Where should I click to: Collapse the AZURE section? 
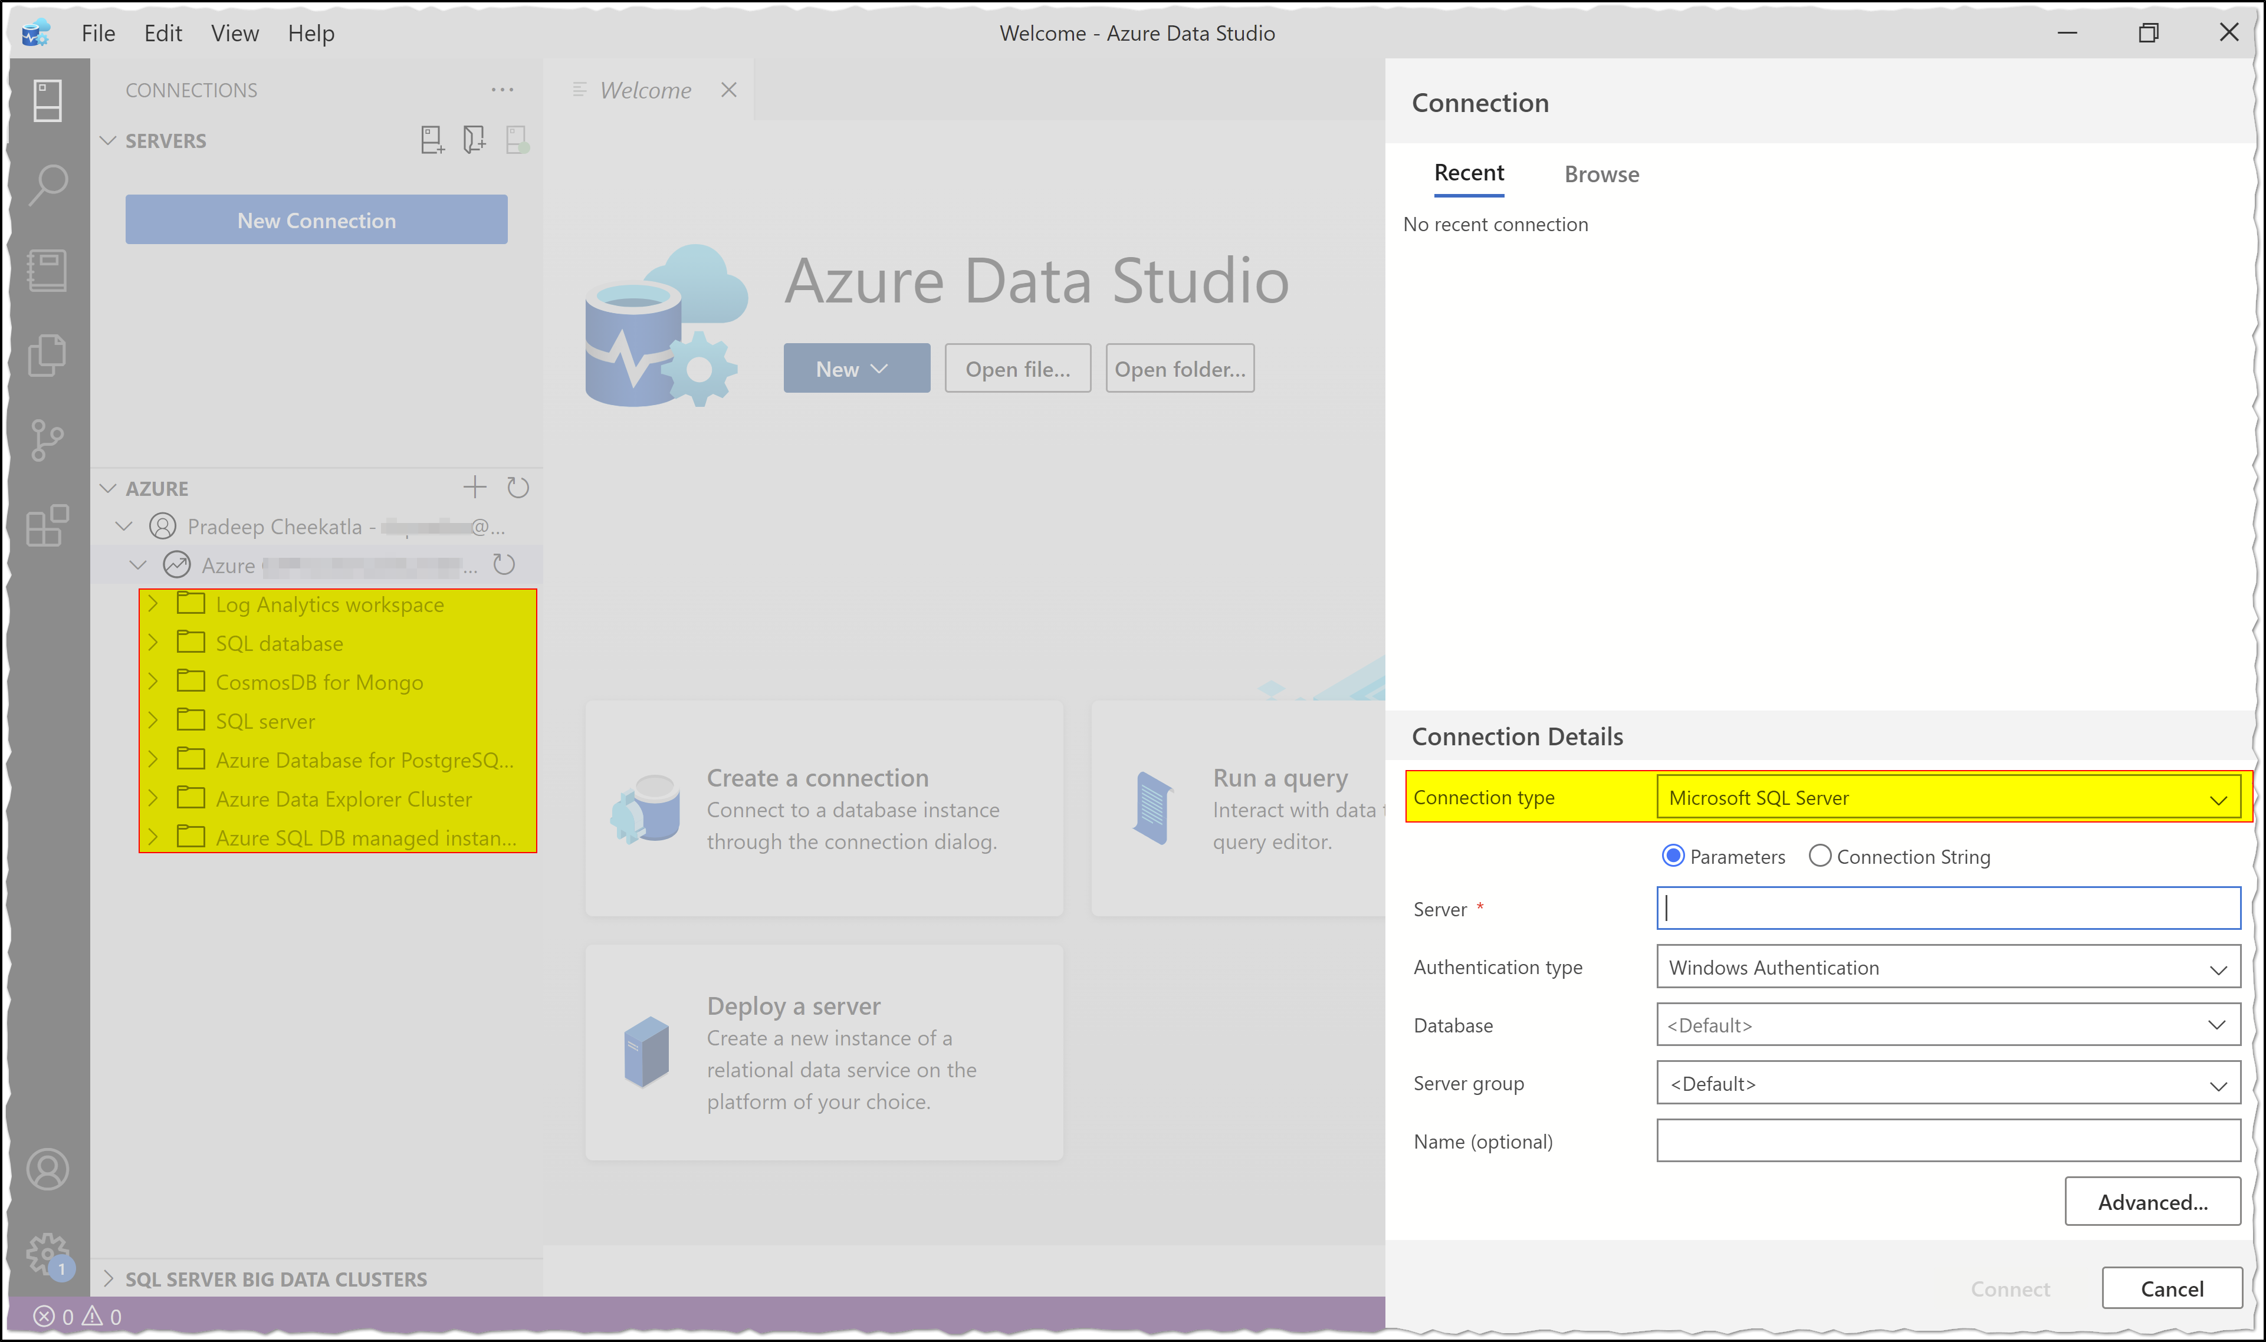pyautogui.click(x=109, y=488)
